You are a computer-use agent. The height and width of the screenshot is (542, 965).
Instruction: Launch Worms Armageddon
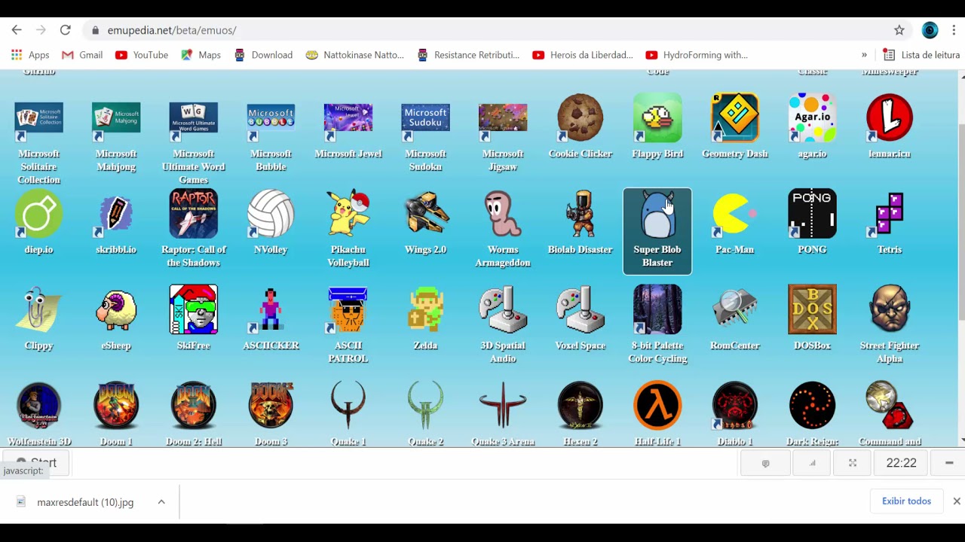tap(503, 215)
